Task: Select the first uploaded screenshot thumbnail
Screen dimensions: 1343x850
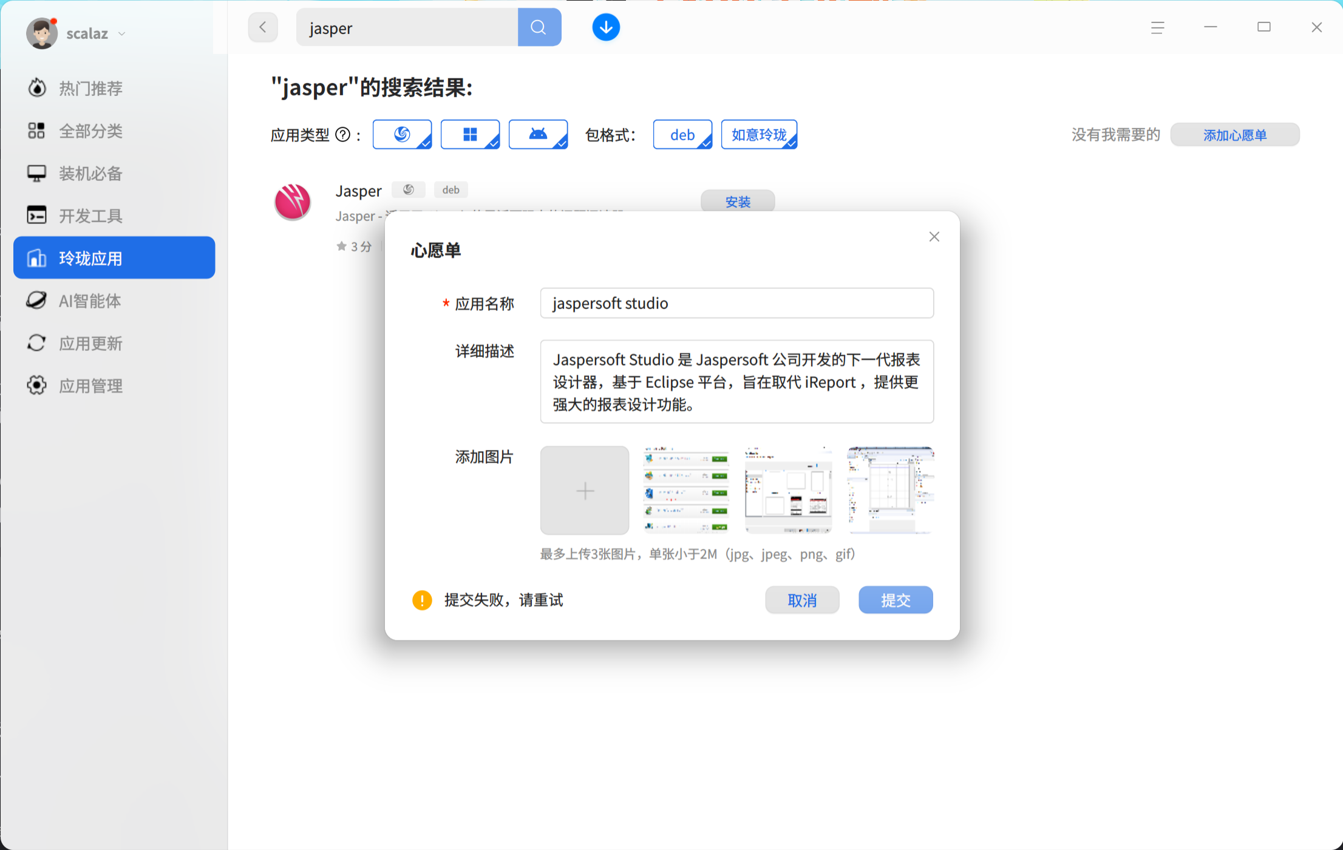Action: (x=686, y=491)
